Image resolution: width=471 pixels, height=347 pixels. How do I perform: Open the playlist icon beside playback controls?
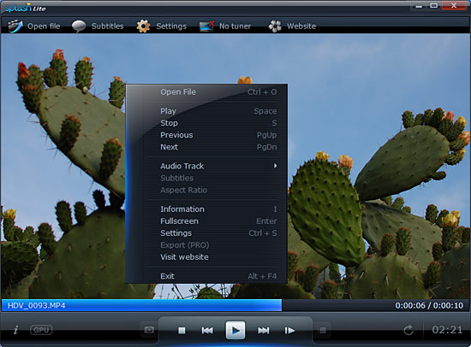(322, 330)
